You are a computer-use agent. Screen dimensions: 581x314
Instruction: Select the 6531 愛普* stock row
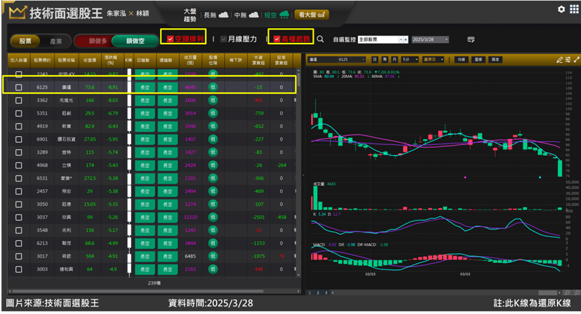(x=152, y=178)
